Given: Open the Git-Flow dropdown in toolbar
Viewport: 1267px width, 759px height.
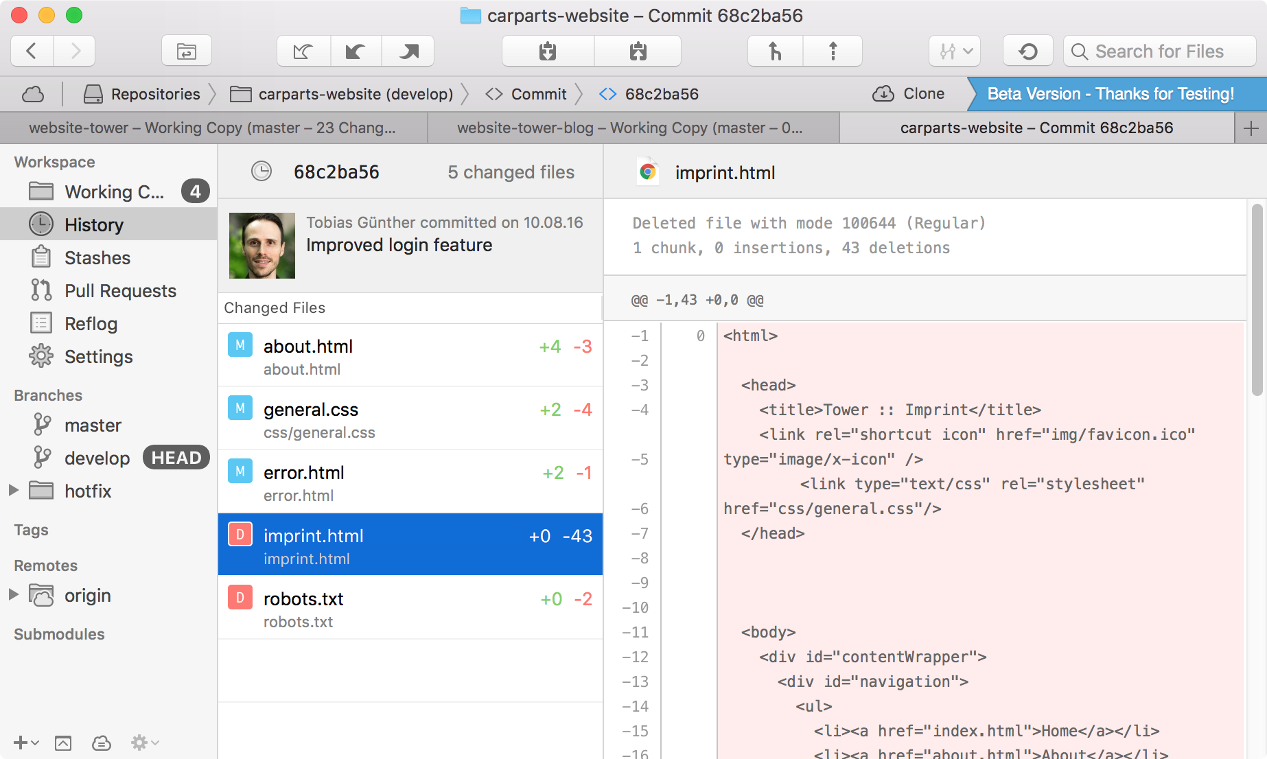Looking at the screenshot, I should [954, 51].
